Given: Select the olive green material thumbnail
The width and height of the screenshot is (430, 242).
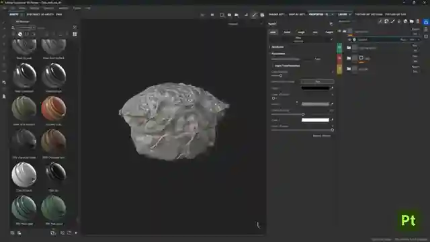Looking at the screenshot, I should pyautogui.click(x=24, y=109).
